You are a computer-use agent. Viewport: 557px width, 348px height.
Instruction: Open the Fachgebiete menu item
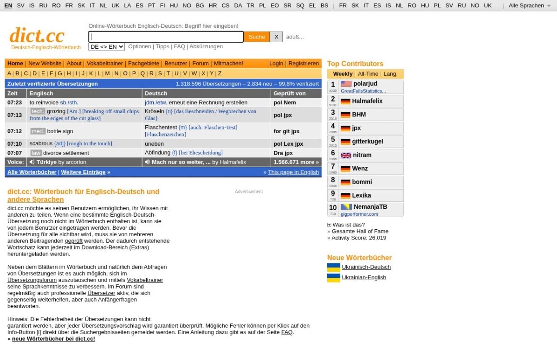coord(143,64)
